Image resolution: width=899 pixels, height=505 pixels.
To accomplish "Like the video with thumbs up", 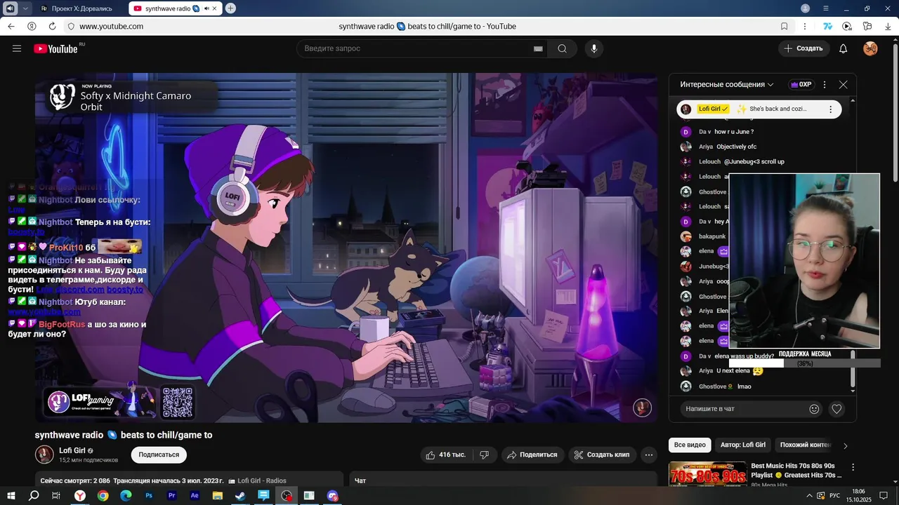I will pos(446,454).
